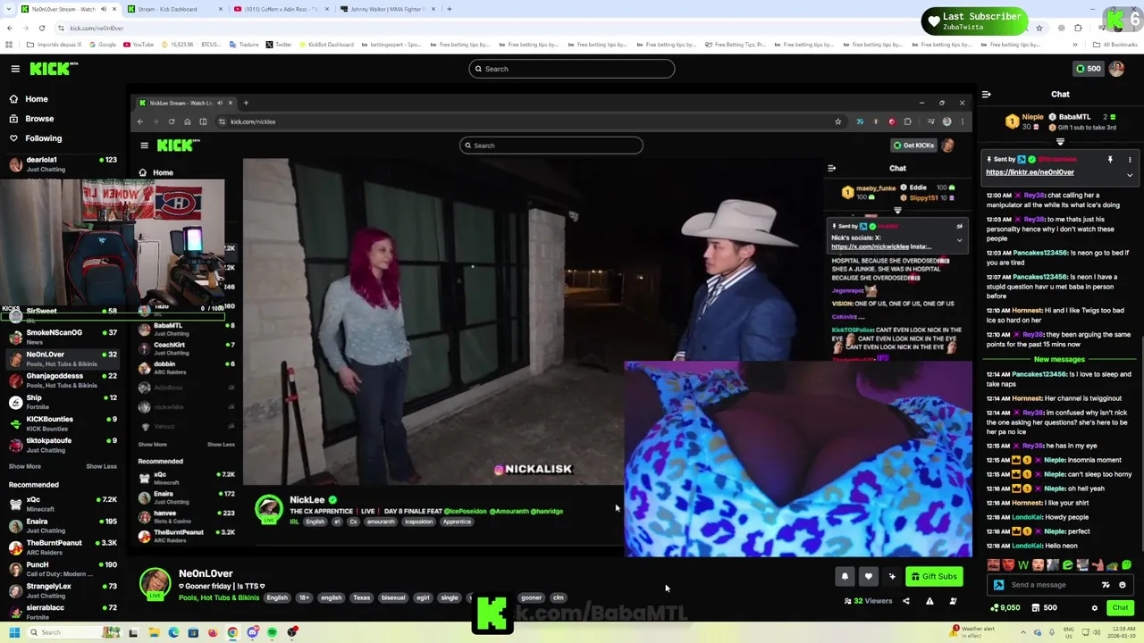Open the user icon beside the report triangle
The image size is (1144, 643).
click(953, 601)
